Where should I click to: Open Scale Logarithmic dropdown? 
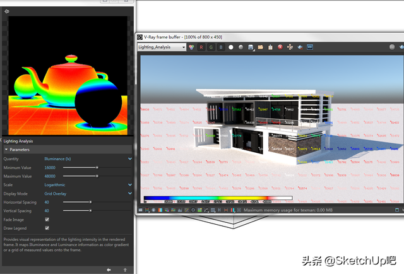pyautogui.click(x=88, y=185)
